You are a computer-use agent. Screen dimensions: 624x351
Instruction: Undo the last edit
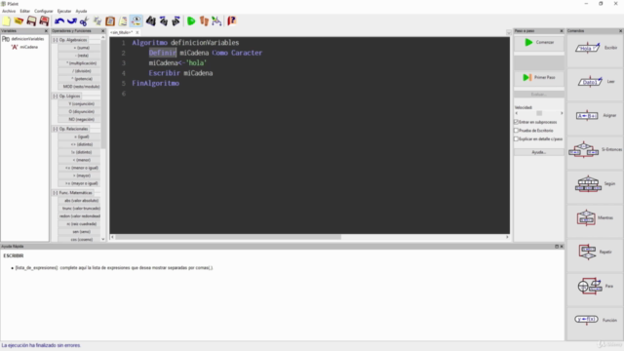pos(59,21)
